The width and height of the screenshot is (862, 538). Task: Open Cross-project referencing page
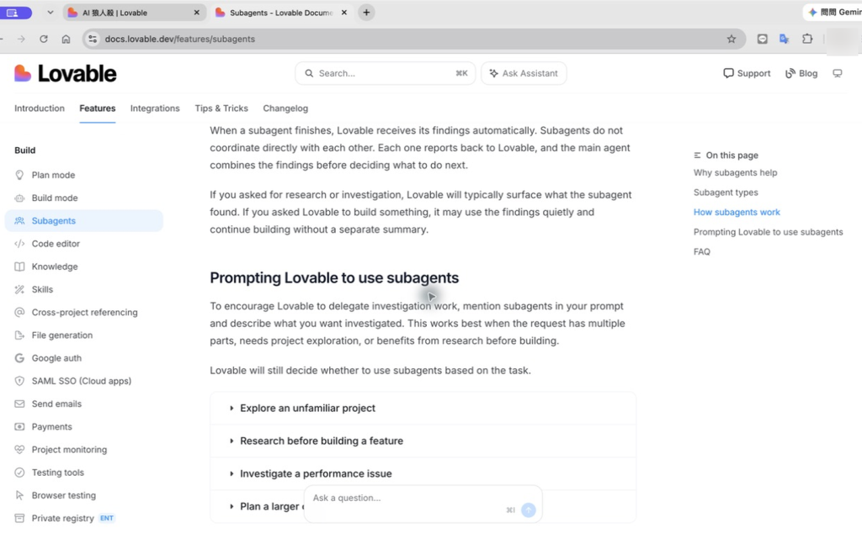(x=84, y=313)
